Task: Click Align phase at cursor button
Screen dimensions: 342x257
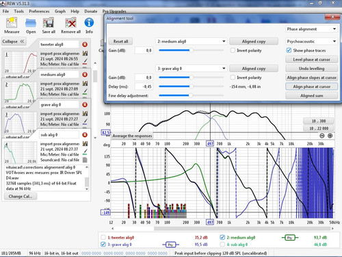Action: 311,86
